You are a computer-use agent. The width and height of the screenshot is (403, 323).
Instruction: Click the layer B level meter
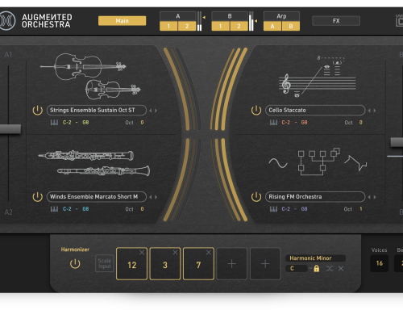tap(251, 21)
